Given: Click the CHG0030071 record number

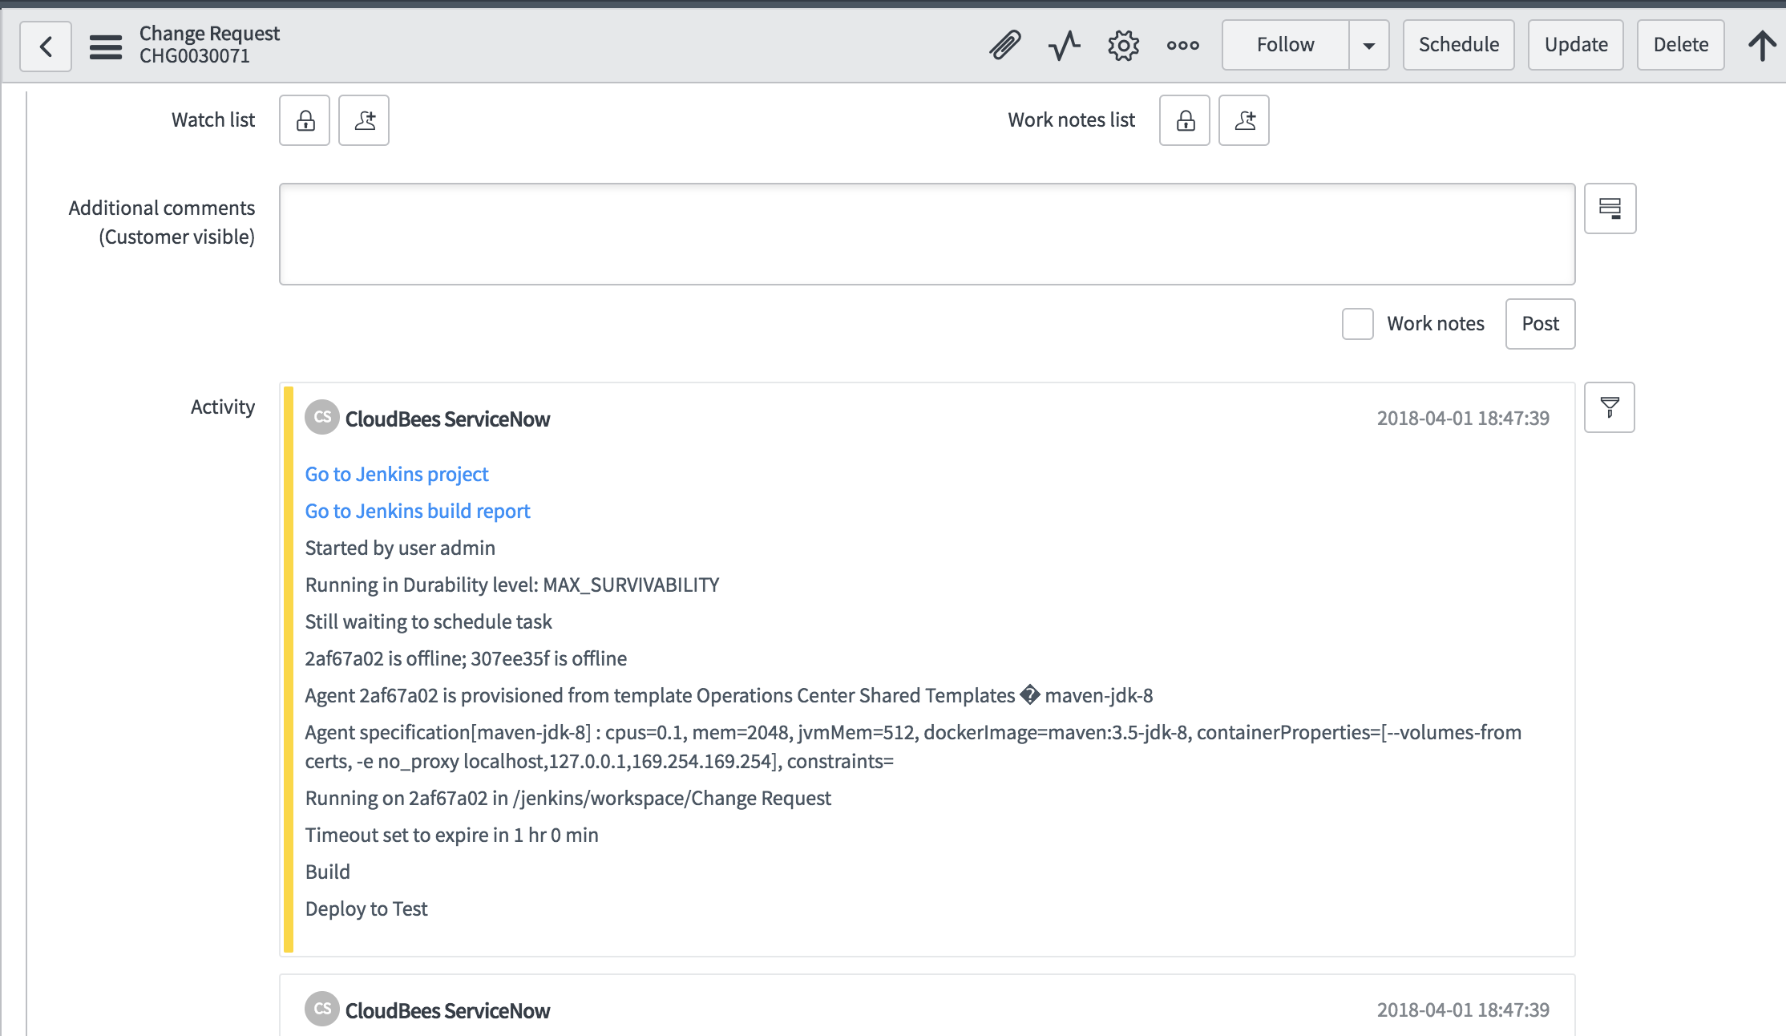Looking at the screenshot, I should click(195, 56).
